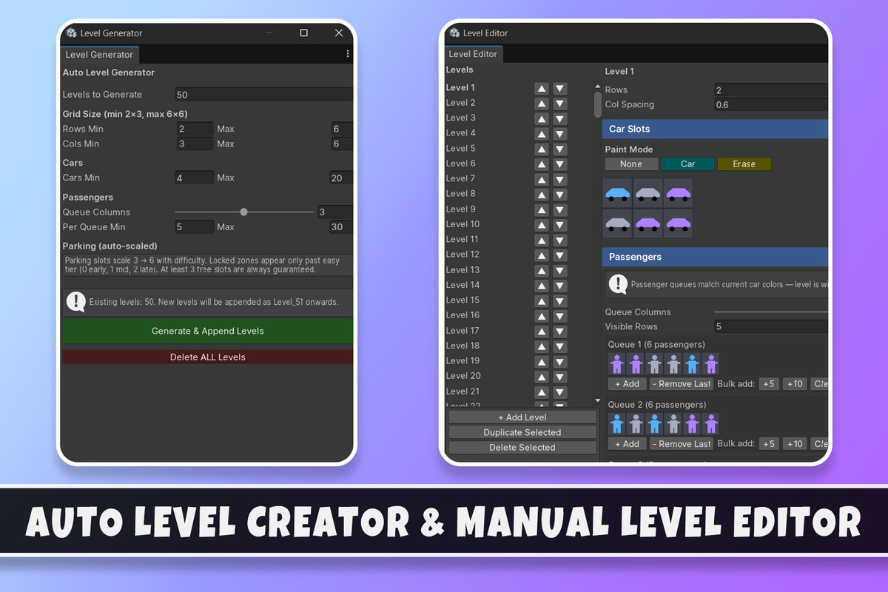
Task: Click the levels list scrollbar thumb
Action: tap(598, 104)
